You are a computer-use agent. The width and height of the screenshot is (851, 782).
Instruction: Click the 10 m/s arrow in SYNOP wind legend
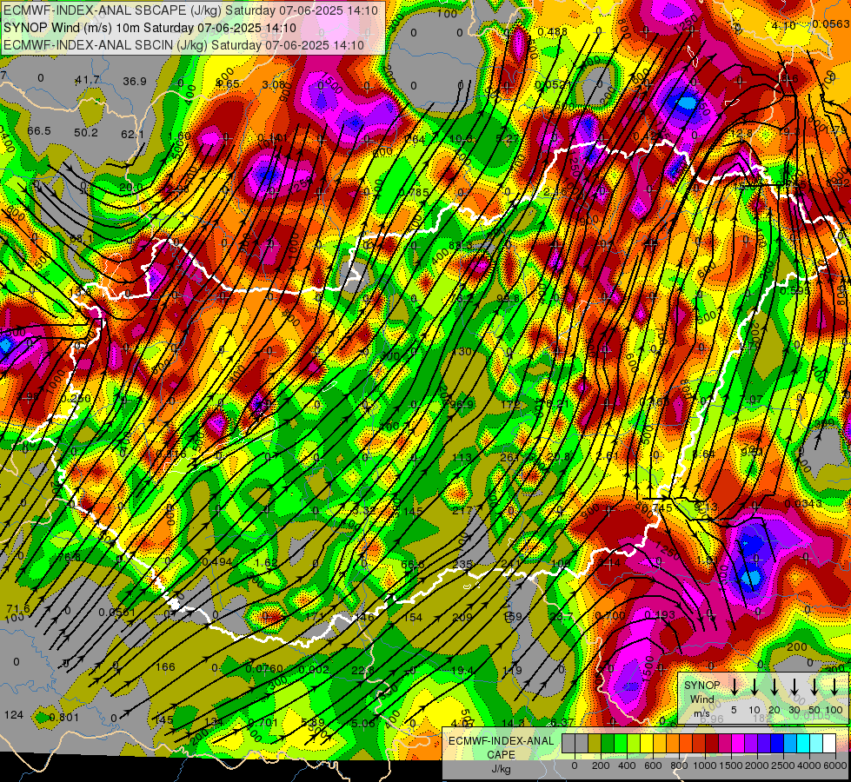coord(755,687)
